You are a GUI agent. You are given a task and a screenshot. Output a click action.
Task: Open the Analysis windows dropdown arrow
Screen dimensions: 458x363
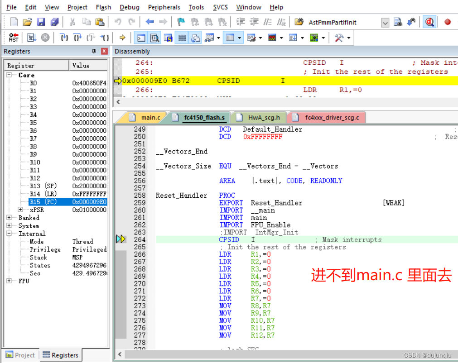coord(281,38)
